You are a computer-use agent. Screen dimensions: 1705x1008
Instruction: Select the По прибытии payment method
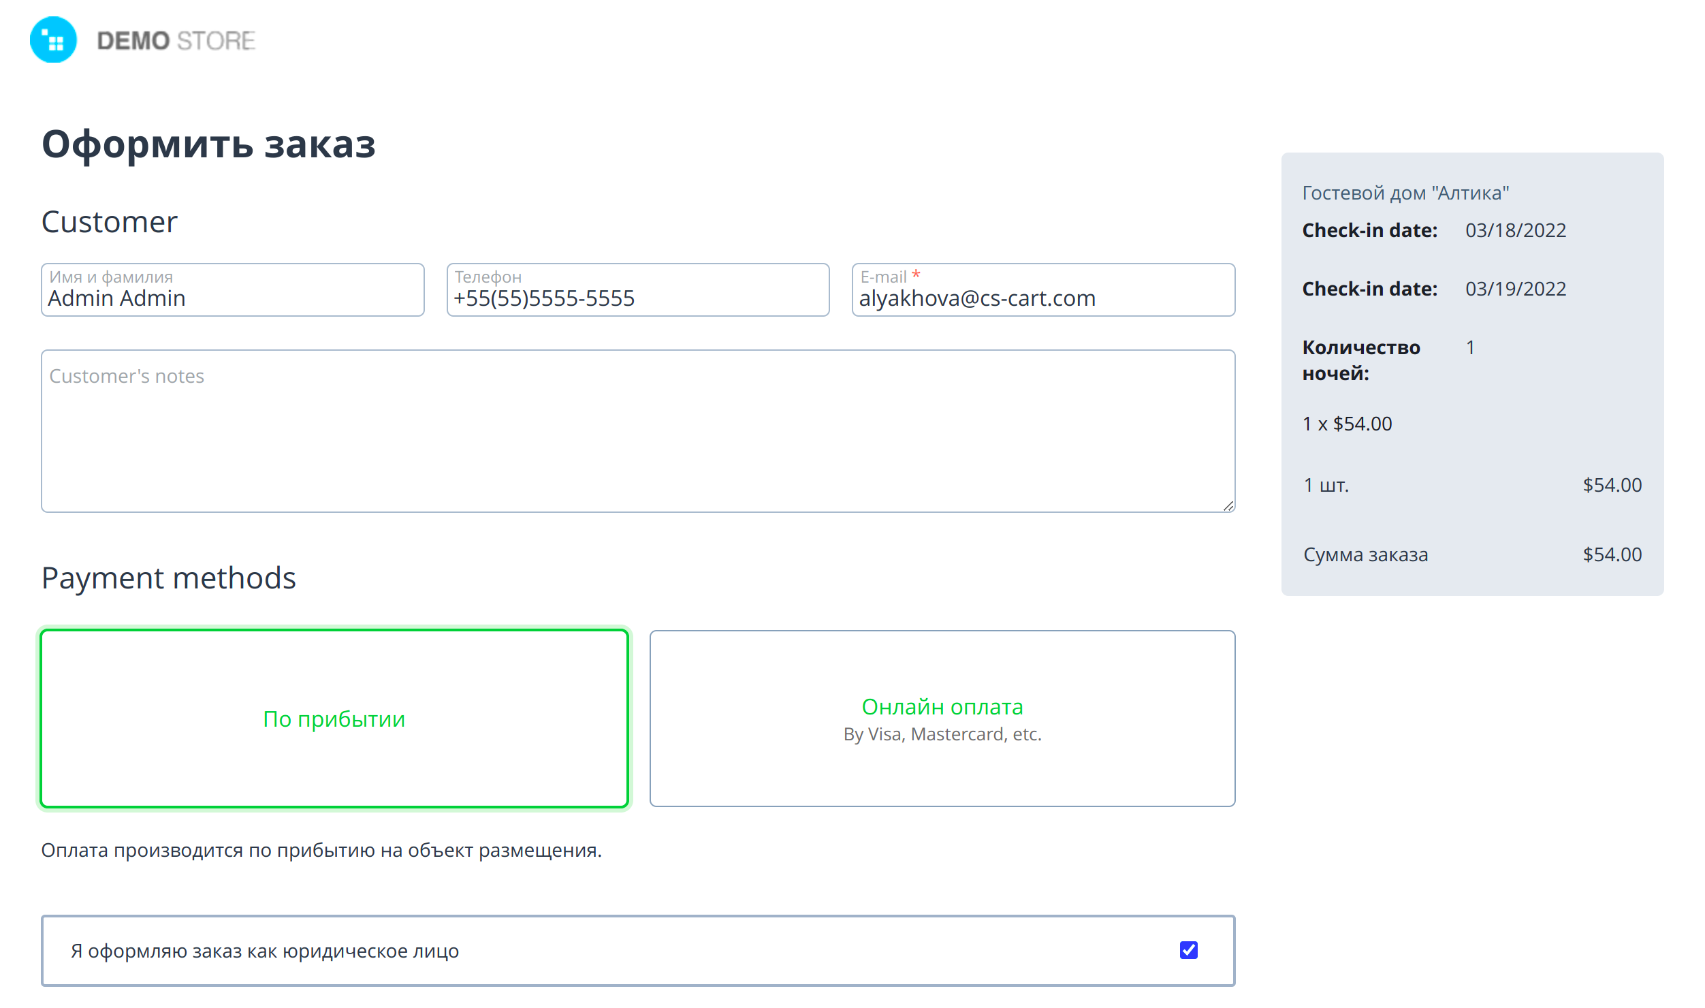(334, 719)
